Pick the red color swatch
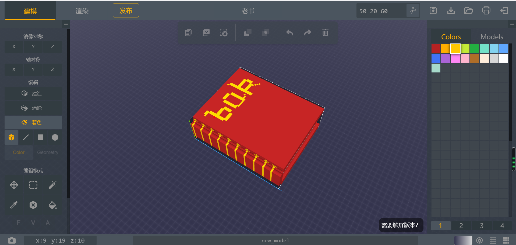The height and width of the screenshot is (245, 516). [436, 49]
